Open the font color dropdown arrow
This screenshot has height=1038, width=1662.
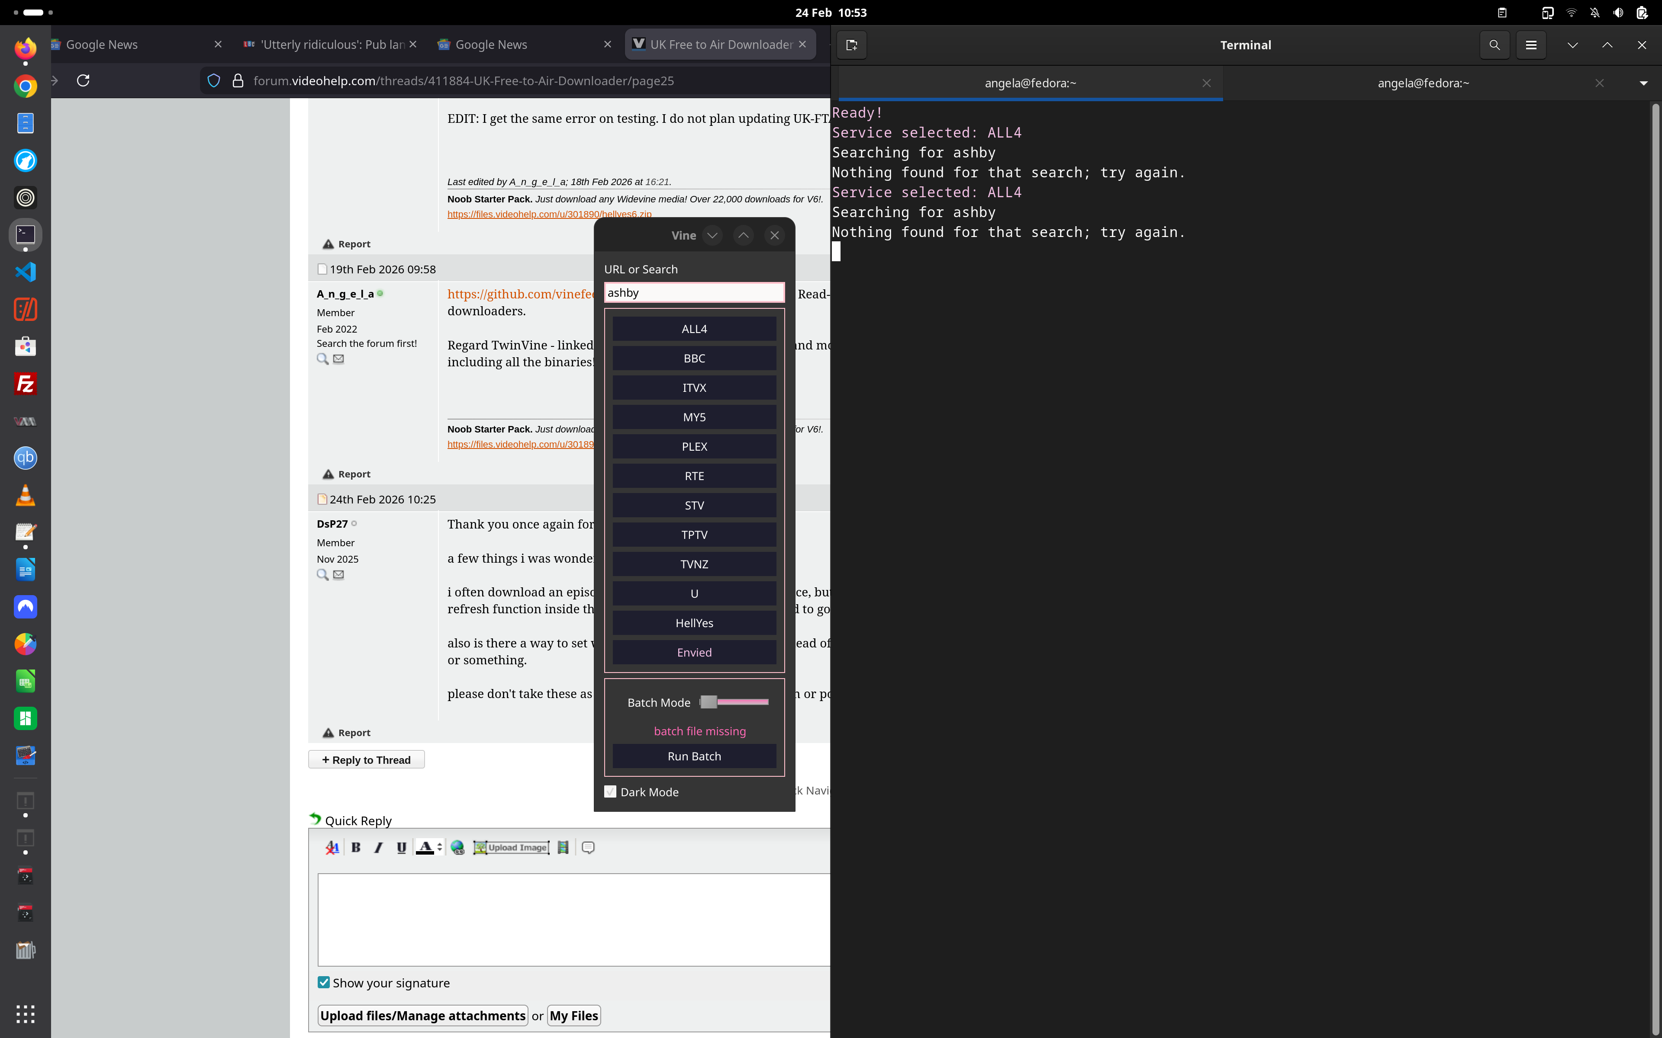(x=440, y=847)
